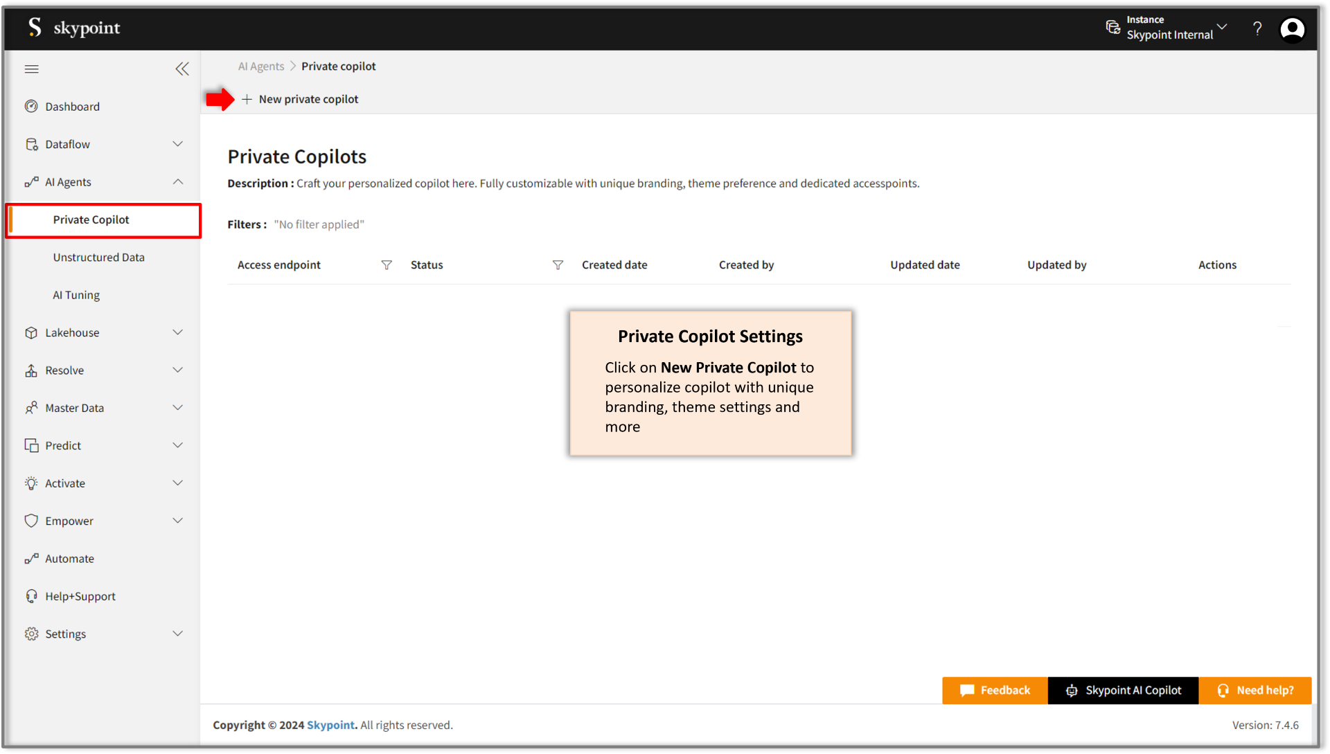
Task: Click the Status column header text
Action: [427, 265]
